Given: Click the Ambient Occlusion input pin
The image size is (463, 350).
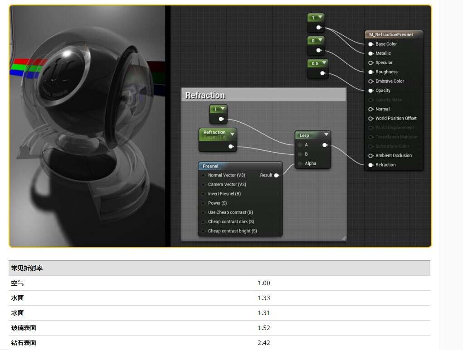Looking at the screenshot, I should pyautogui.click(x=371, y=155).
